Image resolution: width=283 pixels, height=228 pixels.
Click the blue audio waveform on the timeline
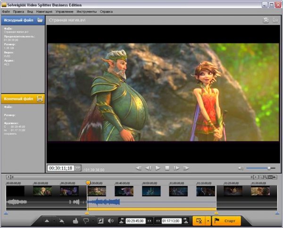point(104,202)
